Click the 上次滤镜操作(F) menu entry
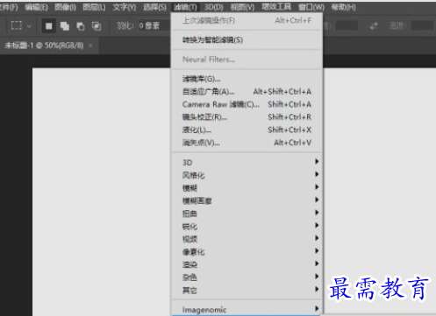This screenshot has width=436, height=316. [x=247, y=20]
